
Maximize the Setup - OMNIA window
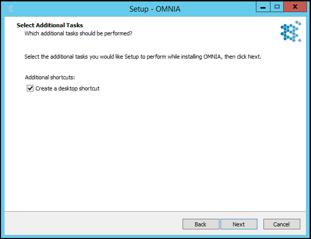[277, 8]
